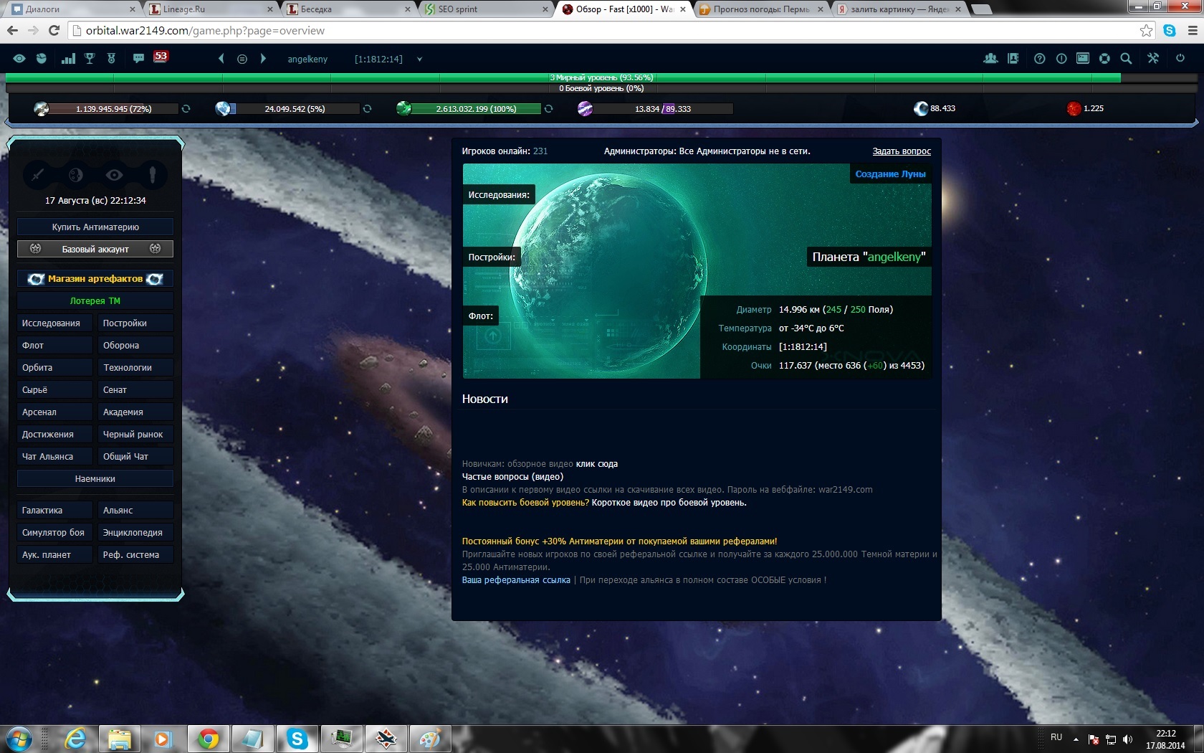This screenshot has width=1204, height=753.
Task: Click the battle level progress bar 0%
Action: point(601,88)
